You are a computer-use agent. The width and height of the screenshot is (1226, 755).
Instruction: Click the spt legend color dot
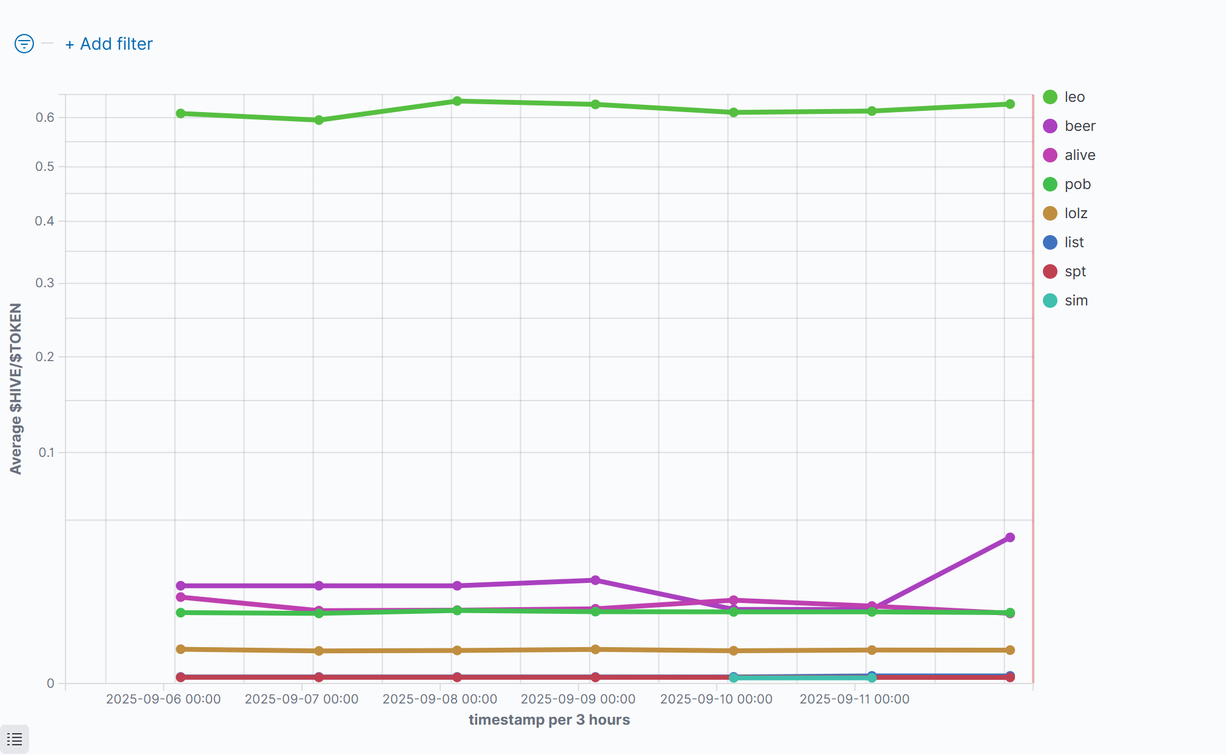1050,271
